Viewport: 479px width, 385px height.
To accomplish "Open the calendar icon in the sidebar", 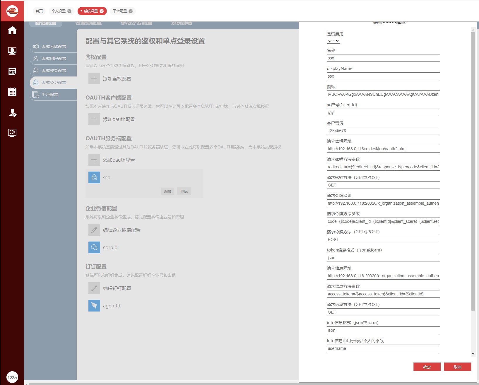I will point(12,92).
